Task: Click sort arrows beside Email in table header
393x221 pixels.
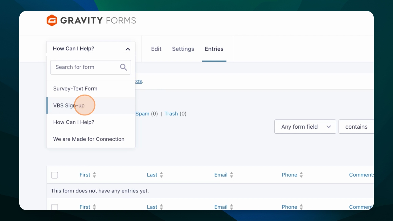Action: [x=231, y=175]
